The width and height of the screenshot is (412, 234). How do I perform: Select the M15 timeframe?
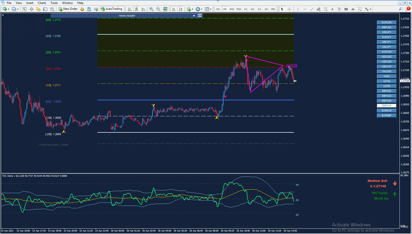click(232, 9)
